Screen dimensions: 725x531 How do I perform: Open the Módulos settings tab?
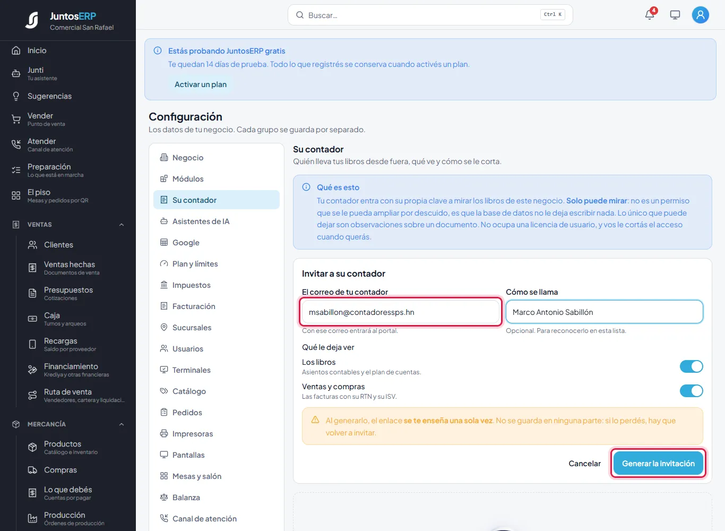tap(217, 179)
